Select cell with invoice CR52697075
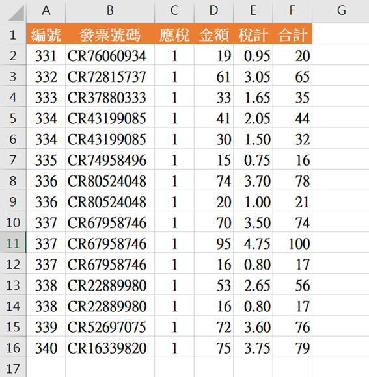The height and width of the screenshot is (377, 369). pos(110,326)
